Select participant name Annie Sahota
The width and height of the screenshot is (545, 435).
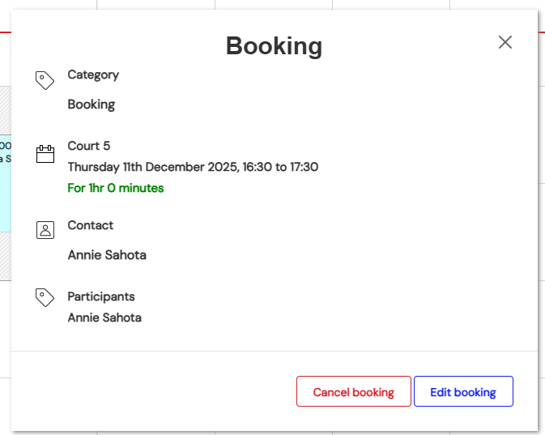pyautogui.click(x=104, y=318)
